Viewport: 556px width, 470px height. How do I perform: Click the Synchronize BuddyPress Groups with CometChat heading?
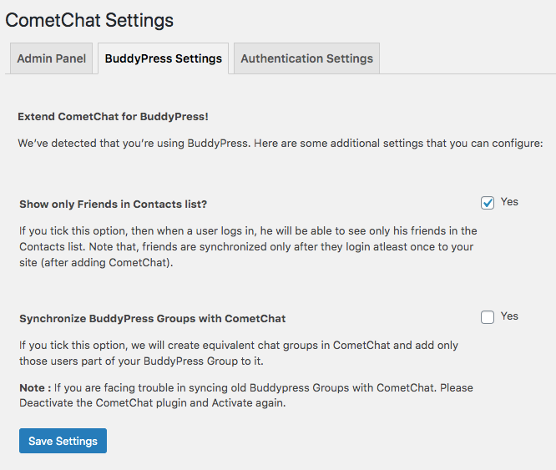(x=152, y=318)
